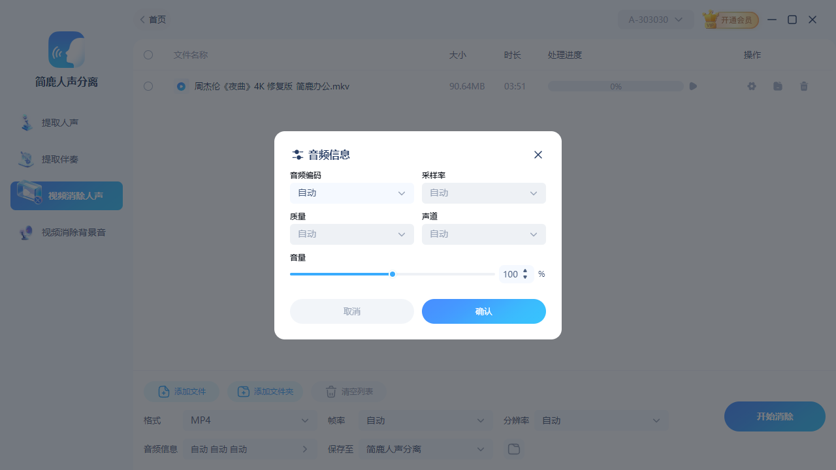
Task: Switch to 提取人声 mode
Action: (x=67, y=123)
